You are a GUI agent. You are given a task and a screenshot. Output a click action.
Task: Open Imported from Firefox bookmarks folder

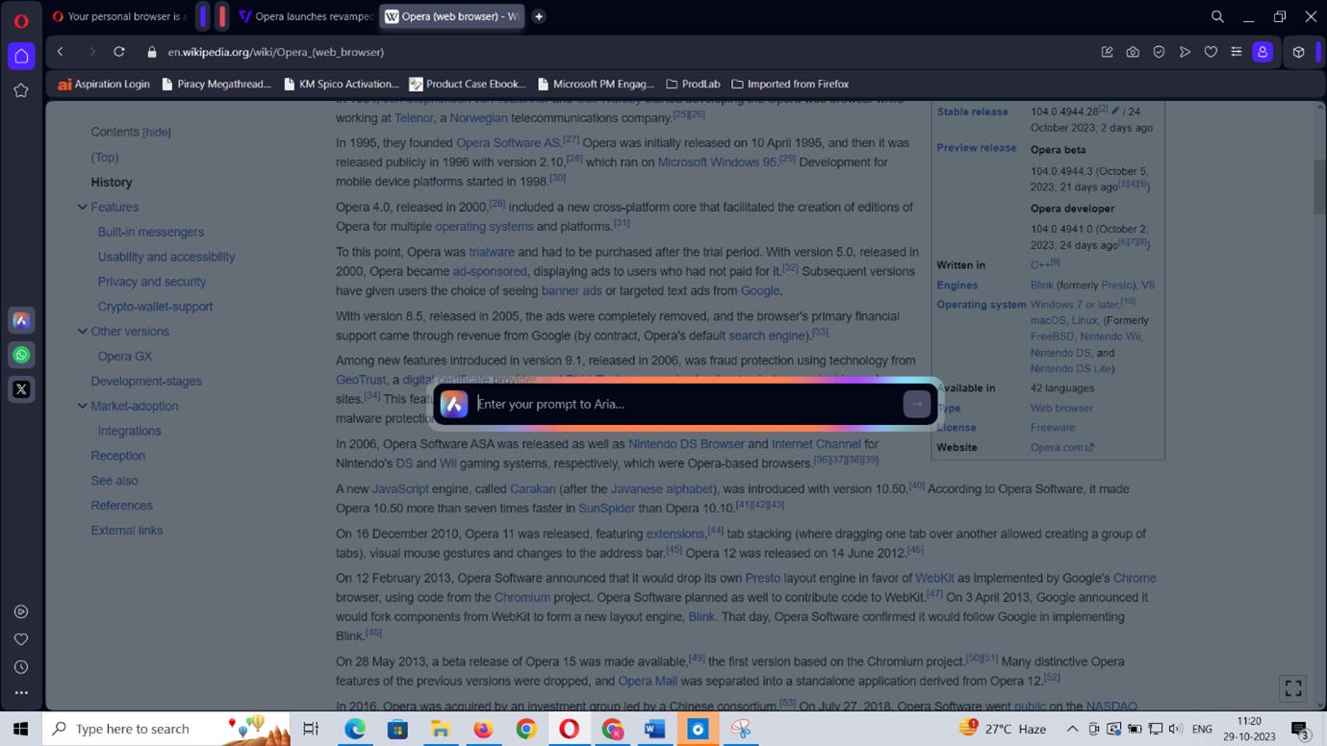[x=790, y=84]
